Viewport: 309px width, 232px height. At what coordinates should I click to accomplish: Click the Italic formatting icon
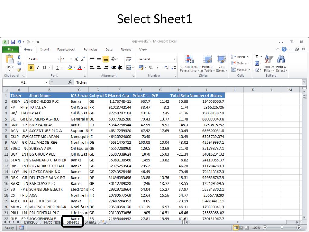(38, 68)
